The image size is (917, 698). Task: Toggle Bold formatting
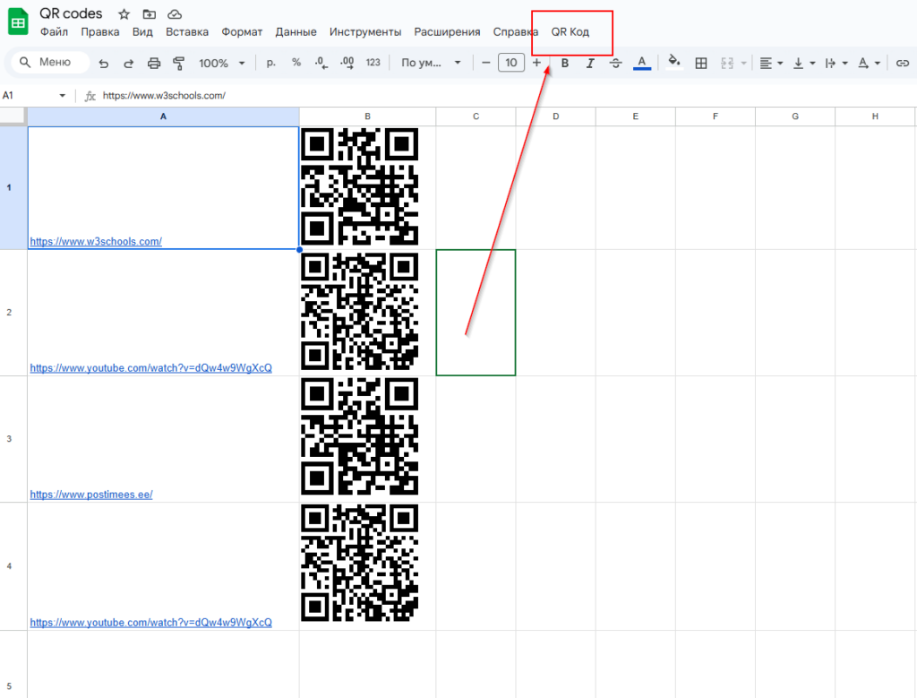[x=564, y=63]
